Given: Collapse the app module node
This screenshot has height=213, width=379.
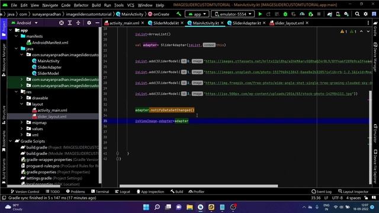Looking at the screenshot, I should tap(11, 30).
